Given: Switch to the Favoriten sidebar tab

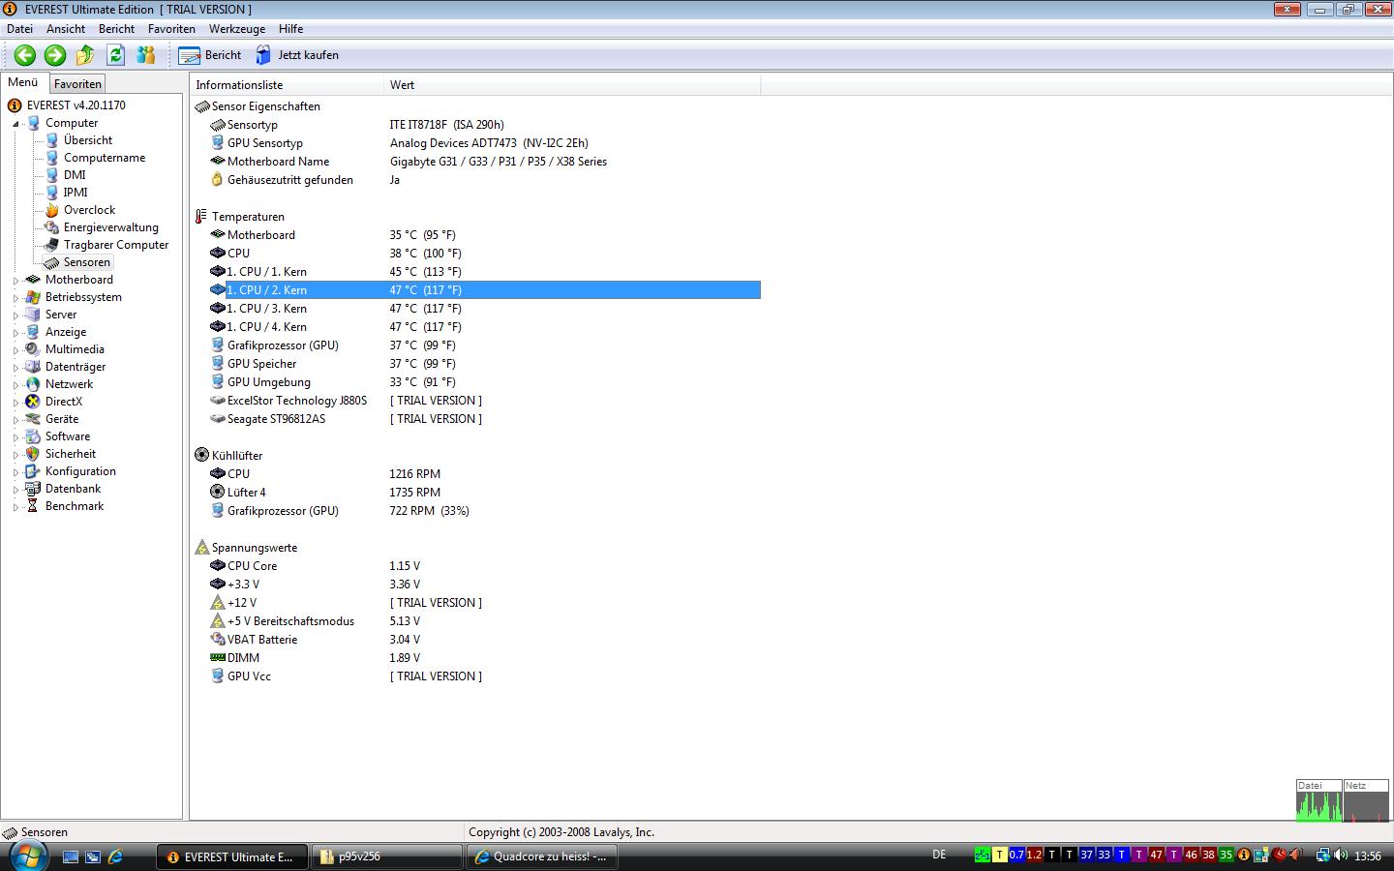Looking at the screenshot, I should pyautogui.click(x=77, y=84).
